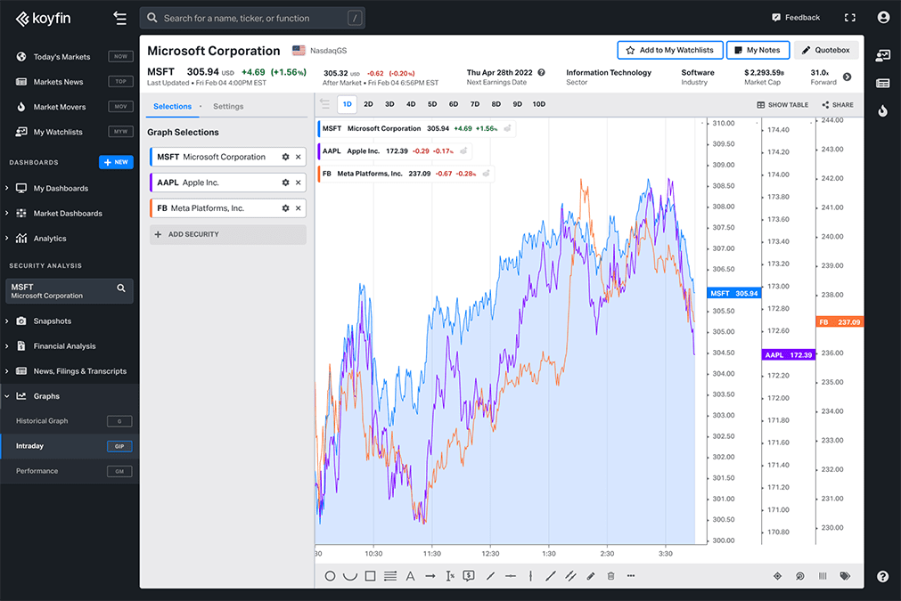
Task: Click the search input field
Action: tap(251, 18)
